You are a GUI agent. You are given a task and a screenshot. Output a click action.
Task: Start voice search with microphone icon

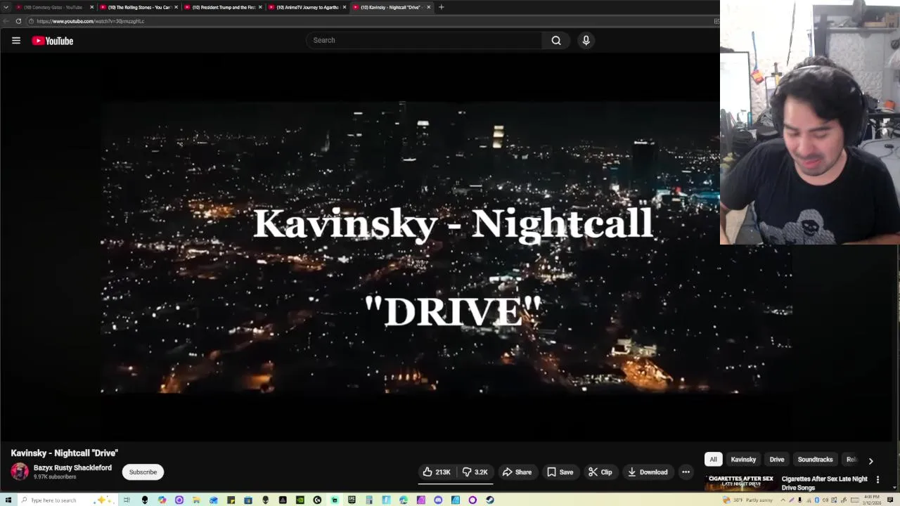(586, 40)
